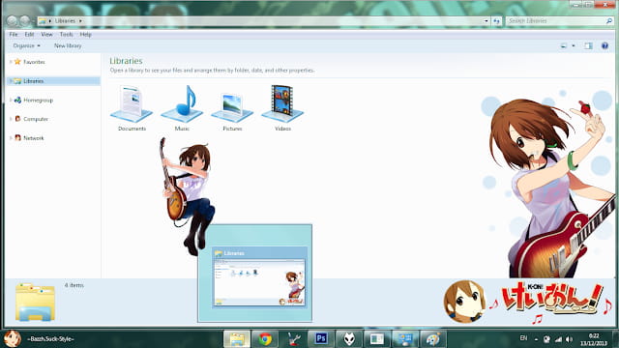Click the Computer icon in sidebar

(x=17, y=118)
